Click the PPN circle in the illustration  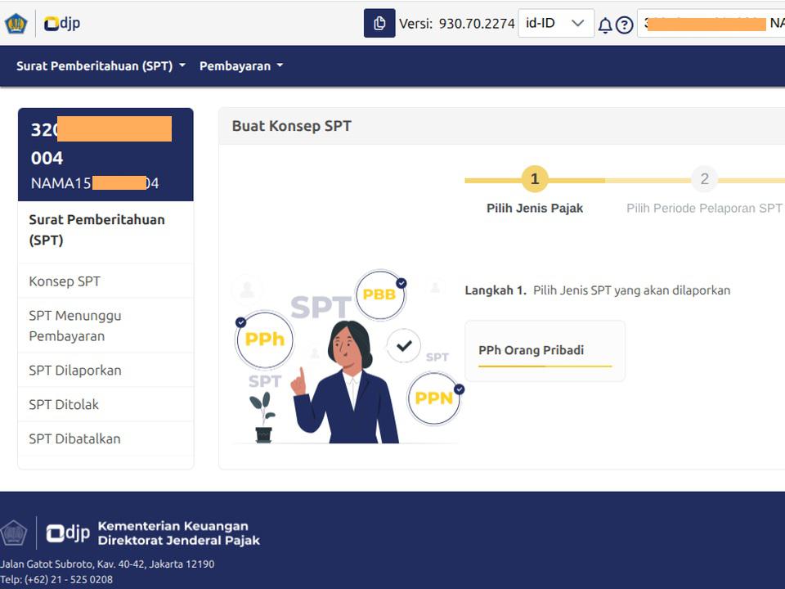[433, 398]
